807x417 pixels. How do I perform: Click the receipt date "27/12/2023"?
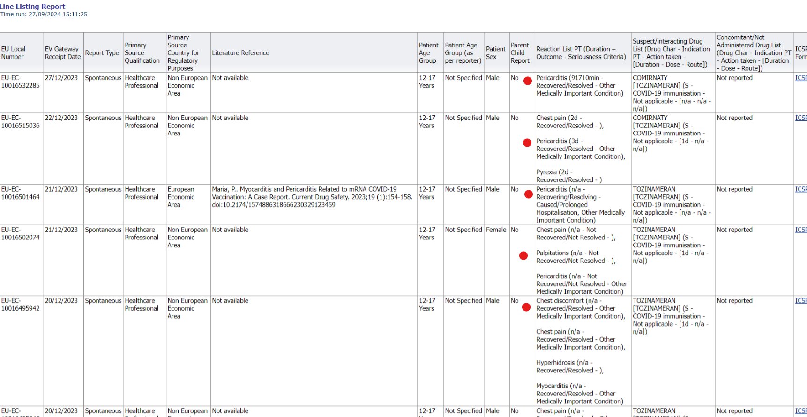pos(61,78)
